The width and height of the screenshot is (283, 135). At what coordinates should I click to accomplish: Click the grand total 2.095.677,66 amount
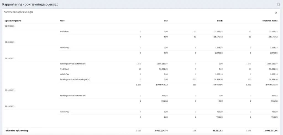pyautogui.click(x=269, y=130)
